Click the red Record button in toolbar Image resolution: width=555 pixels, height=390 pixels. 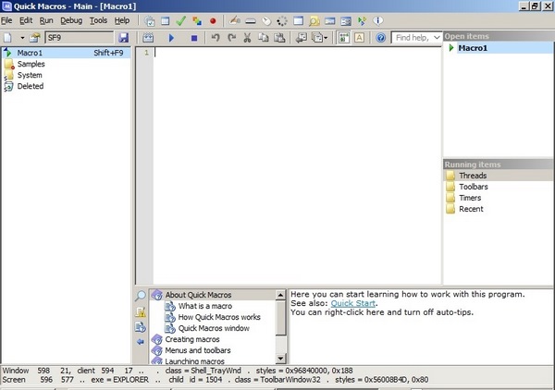click(x=213, y=21)
